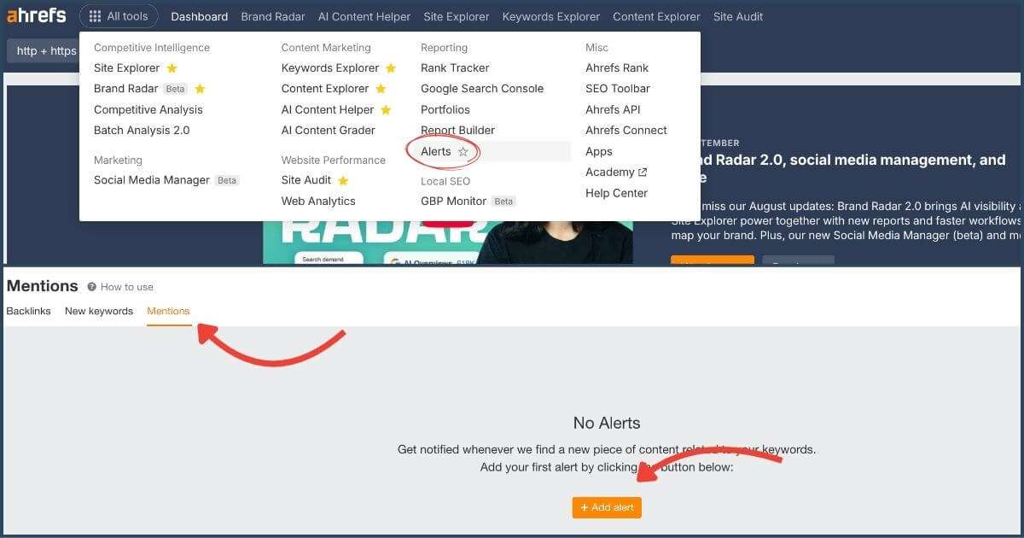Click AI Content Helper's favorite star
Image resolution: width=1024 pixels, height=538 pixels.
click(x=385, y=109)
